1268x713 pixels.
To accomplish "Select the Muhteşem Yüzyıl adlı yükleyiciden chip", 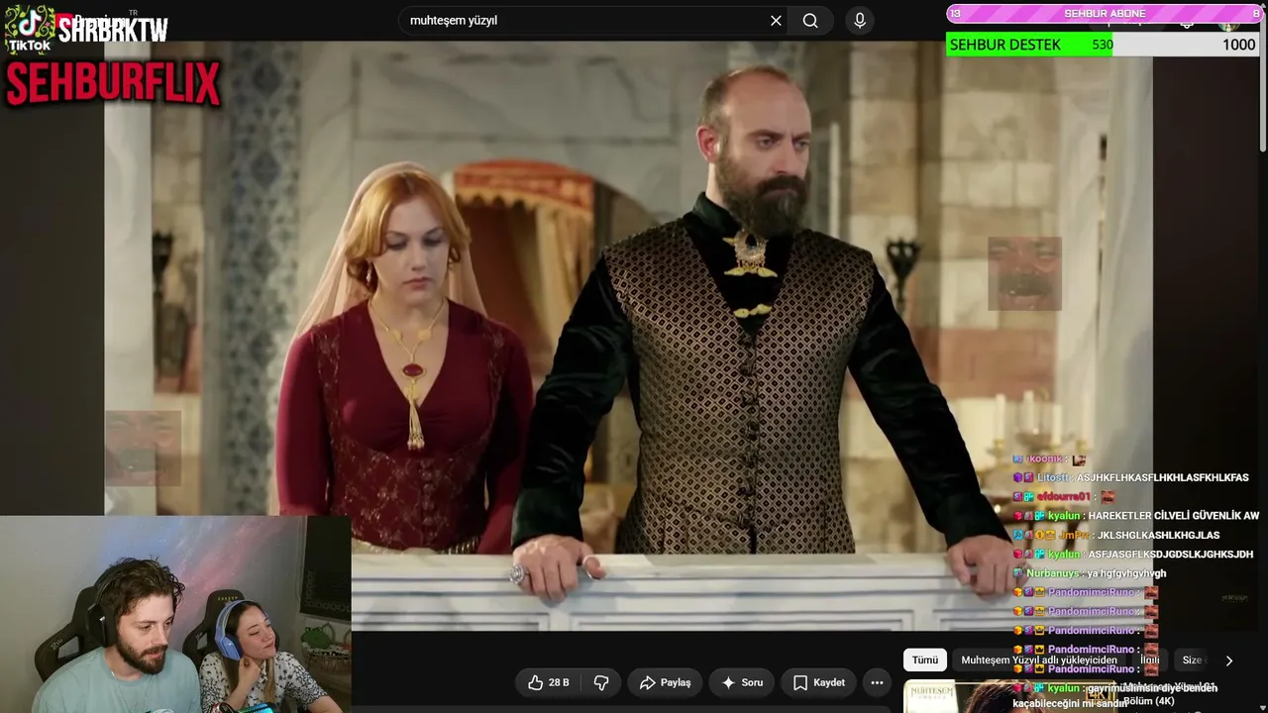I will pos(1039,661).
